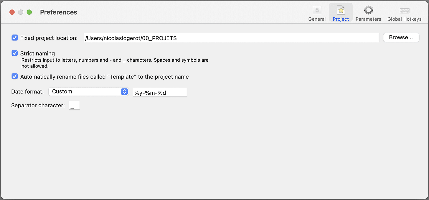Switch to the Global Hotkeys tab
This screenshot has width=429, height=200.
[x=404, y=19]
